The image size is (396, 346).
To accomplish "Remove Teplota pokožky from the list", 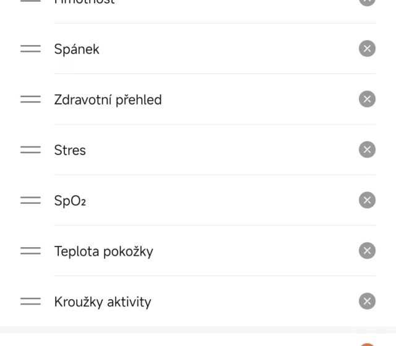I will pos(367,251).
